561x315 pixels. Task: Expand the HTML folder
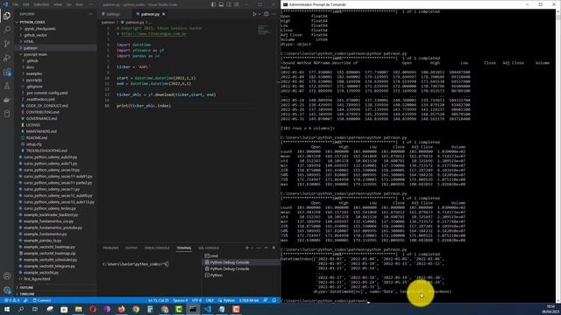(x=29, y=41)
